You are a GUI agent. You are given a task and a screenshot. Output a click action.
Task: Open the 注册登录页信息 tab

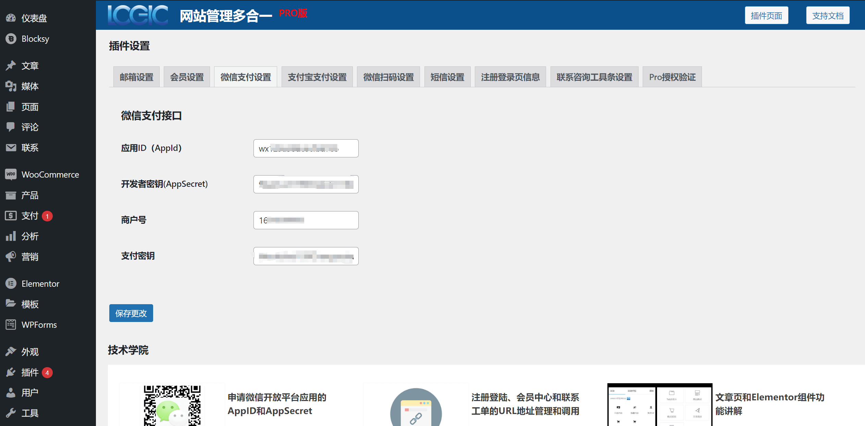(x=510, y=77)
